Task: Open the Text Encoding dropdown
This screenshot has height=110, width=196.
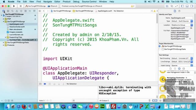Action: coord(182,58)
